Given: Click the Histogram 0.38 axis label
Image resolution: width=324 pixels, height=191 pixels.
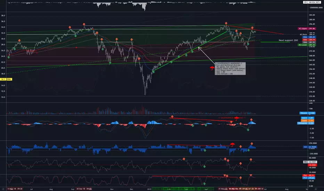Looking at the screenshot, I should coord(306,123).
